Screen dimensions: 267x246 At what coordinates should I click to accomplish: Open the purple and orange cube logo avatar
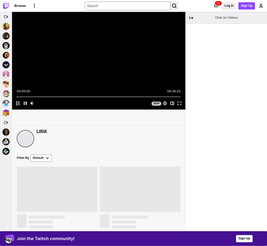tap(6, 113)
